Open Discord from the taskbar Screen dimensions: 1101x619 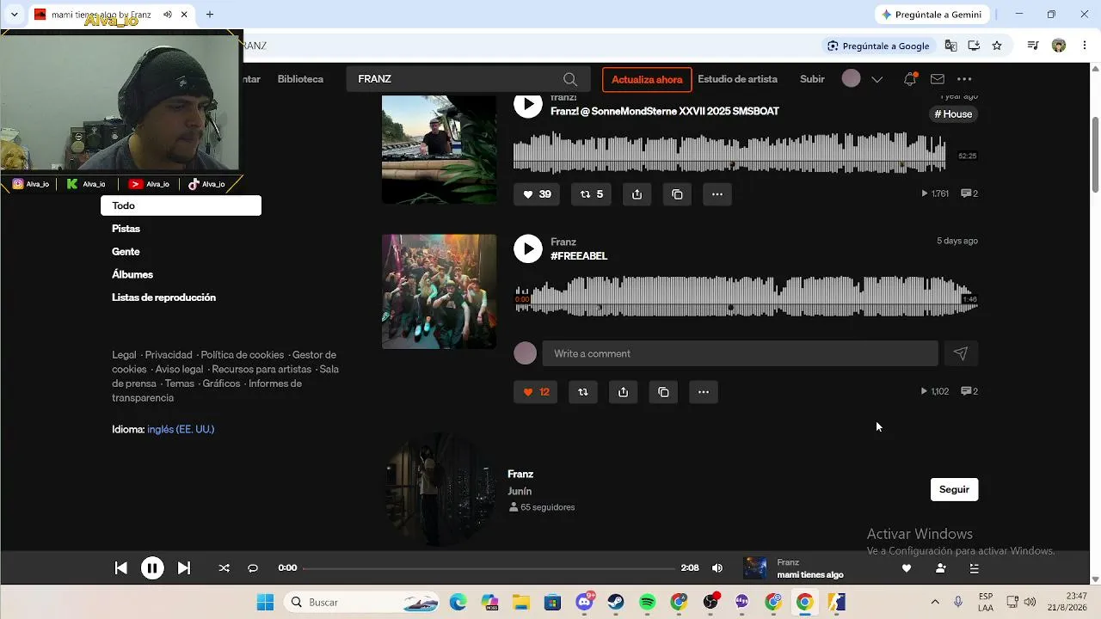[585, 603]
